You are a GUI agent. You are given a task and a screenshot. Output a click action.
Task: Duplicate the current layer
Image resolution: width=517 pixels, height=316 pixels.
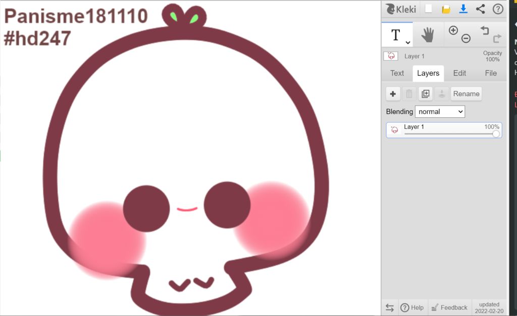point(425,94)
